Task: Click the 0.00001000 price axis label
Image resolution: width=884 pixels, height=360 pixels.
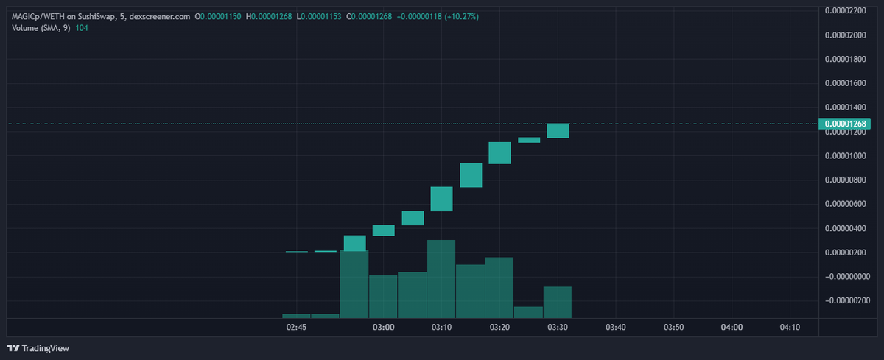Action: pyautogui.click(x=846, y=156)
